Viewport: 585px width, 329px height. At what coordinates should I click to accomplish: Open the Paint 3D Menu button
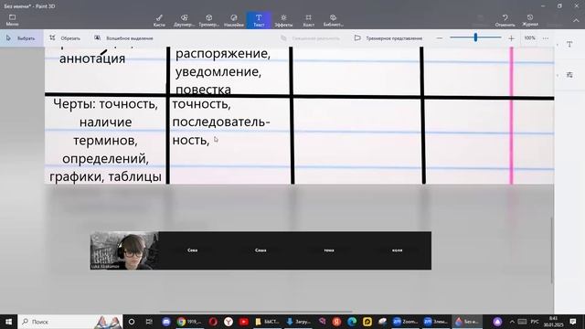point(12,20)
